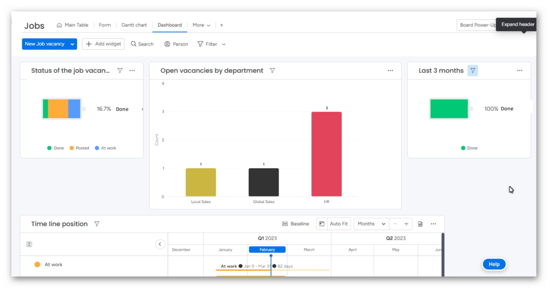This screenshot has height=301, width=552.
Task: Click the timeline export file icon
Action: click(420, 224)
